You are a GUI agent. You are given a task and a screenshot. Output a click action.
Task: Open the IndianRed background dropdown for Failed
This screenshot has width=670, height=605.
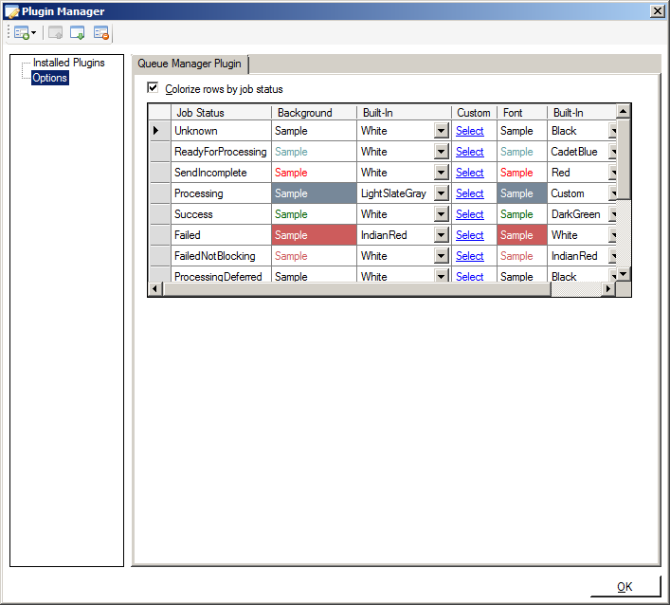442,235
